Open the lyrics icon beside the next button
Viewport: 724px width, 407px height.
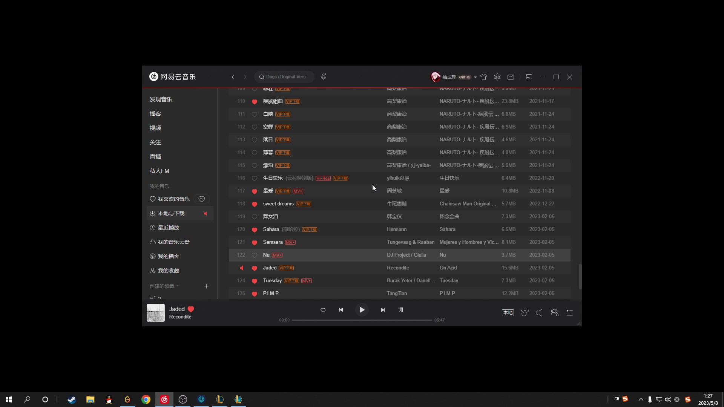(x=401, y=310)
